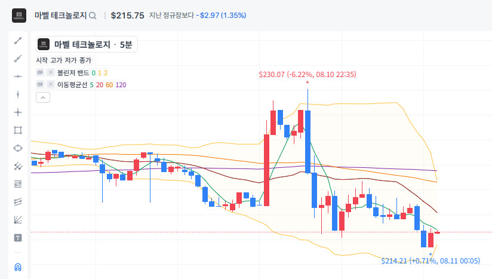
Task: Select the Gann fan tool
Action: [x=18, y=220]
